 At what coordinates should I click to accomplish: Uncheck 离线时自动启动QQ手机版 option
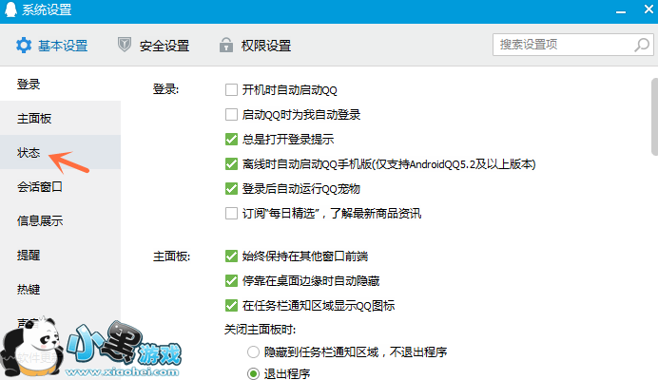(231, 164)
